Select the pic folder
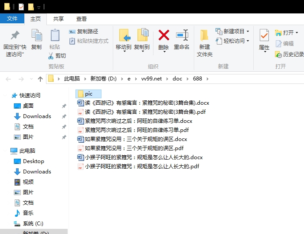 [x=88, y=94]
